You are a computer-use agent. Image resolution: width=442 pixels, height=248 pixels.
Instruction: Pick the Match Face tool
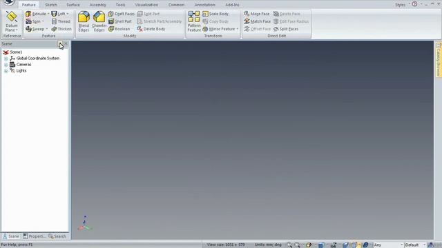click(258, 21)
